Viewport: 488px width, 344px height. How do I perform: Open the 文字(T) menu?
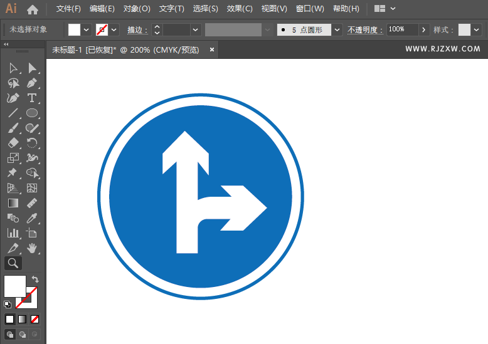[171, 9]
